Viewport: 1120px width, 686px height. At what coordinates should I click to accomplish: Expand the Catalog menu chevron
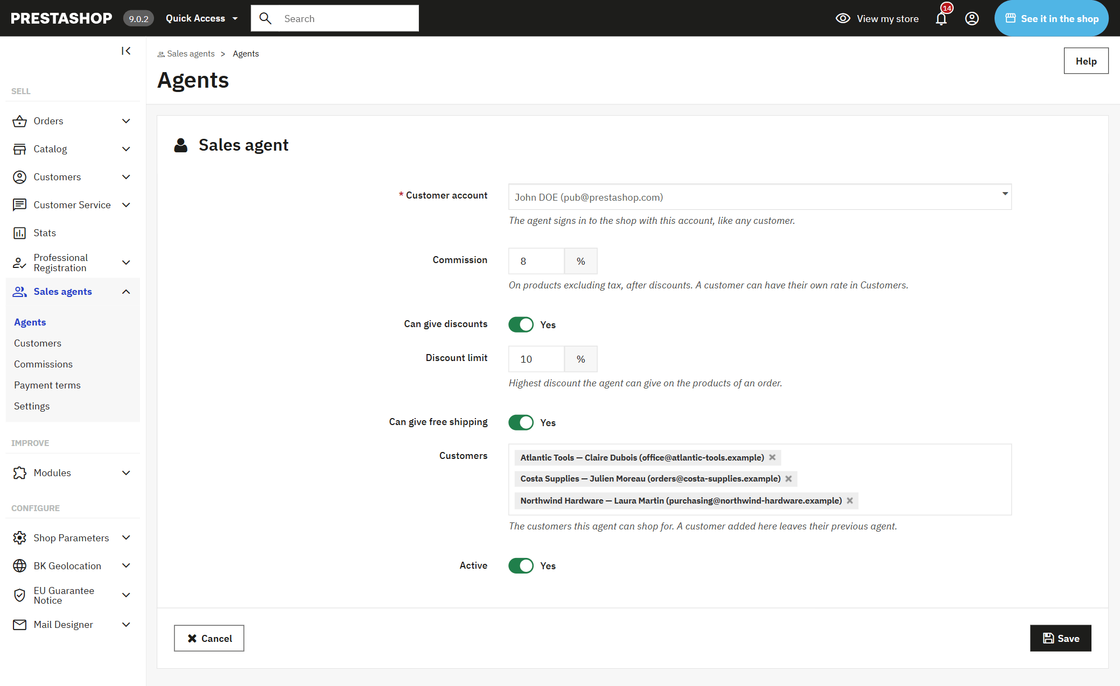pos(126,149)
